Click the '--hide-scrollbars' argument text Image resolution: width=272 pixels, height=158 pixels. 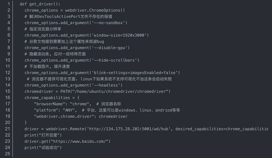115,60
